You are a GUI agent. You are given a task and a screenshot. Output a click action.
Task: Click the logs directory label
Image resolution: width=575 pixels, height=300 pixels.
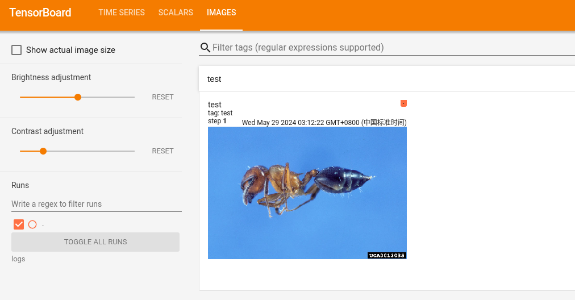pyautogui.click(x=18, y=259)
